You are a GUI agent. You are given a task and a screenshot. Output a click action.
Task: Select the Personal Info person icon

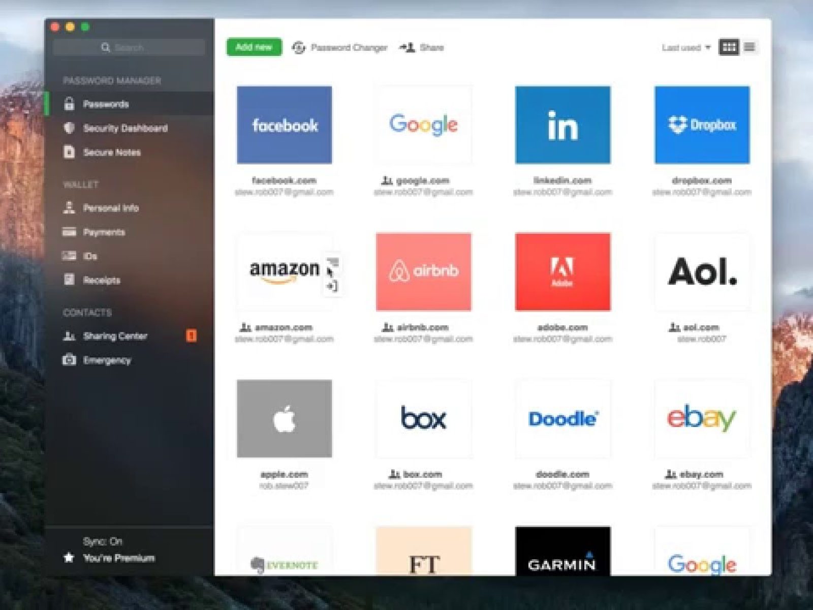(x=69, y=207)
